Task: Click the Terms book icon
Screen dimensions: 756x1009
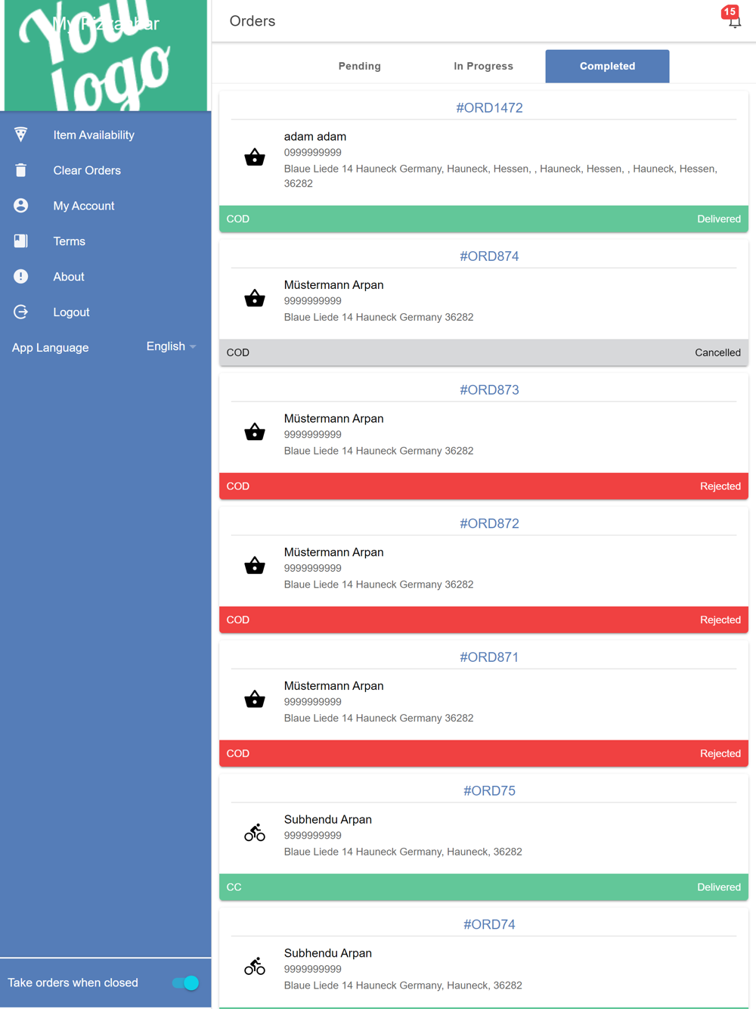Action: click(x=21, y=241)
